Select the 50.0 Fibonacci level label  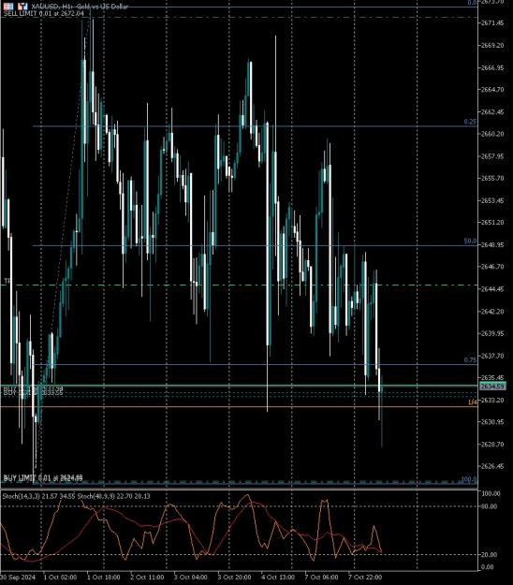click(x=470, y=241)
